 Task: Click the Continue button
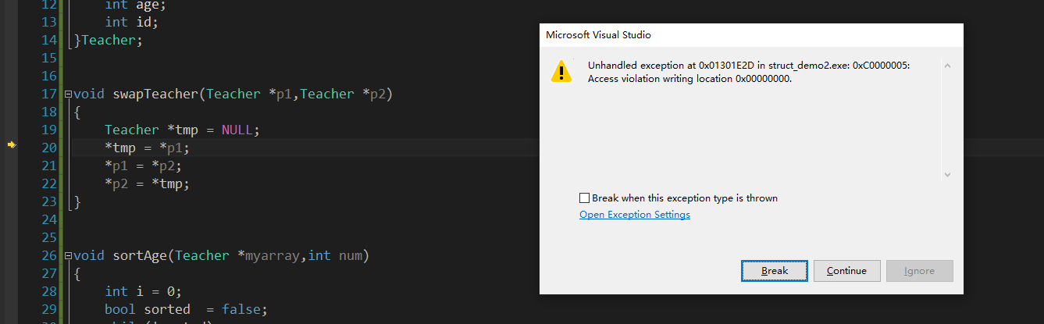[847, 271]
